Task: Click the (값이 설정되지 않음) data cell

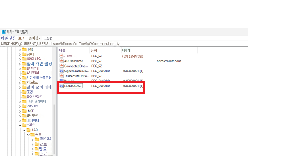Action: pyautogui.click(x=133, y=56)
